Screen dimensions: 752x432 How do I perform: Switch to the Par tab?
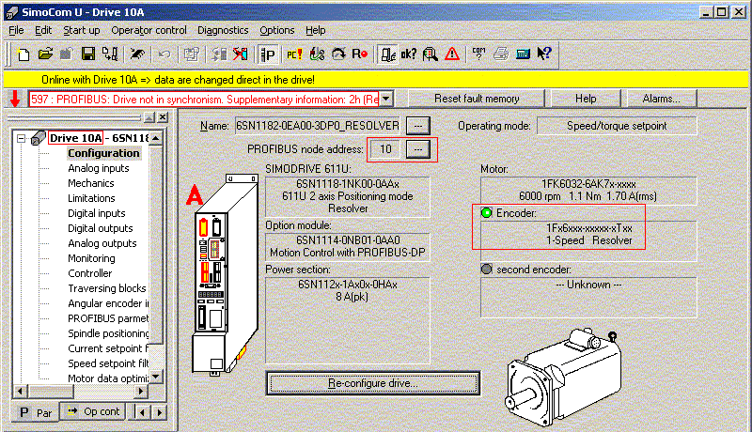36,412
